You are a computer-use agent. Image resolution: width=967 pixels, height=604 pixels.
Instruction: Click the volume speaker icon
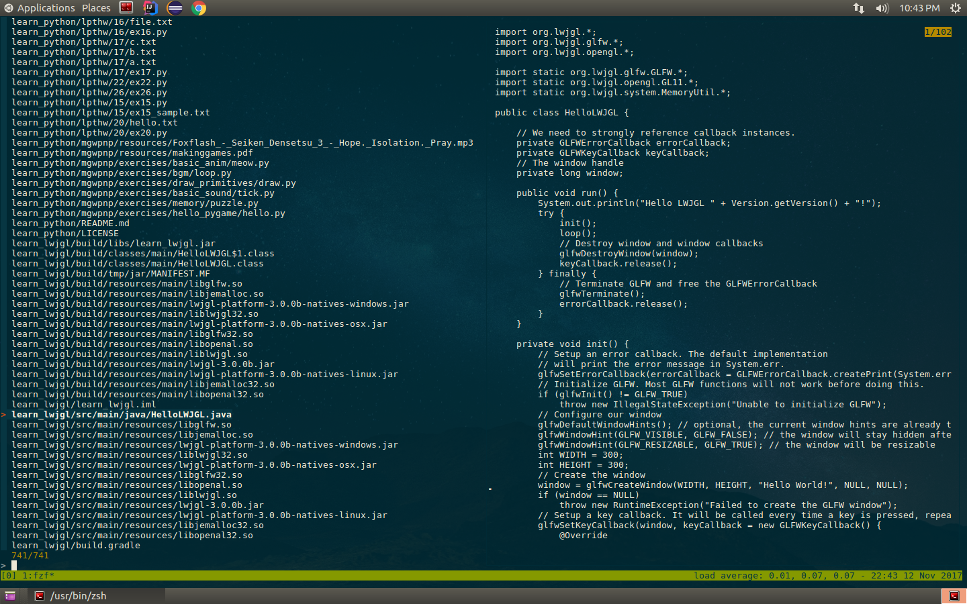click(x=882, y=8)
